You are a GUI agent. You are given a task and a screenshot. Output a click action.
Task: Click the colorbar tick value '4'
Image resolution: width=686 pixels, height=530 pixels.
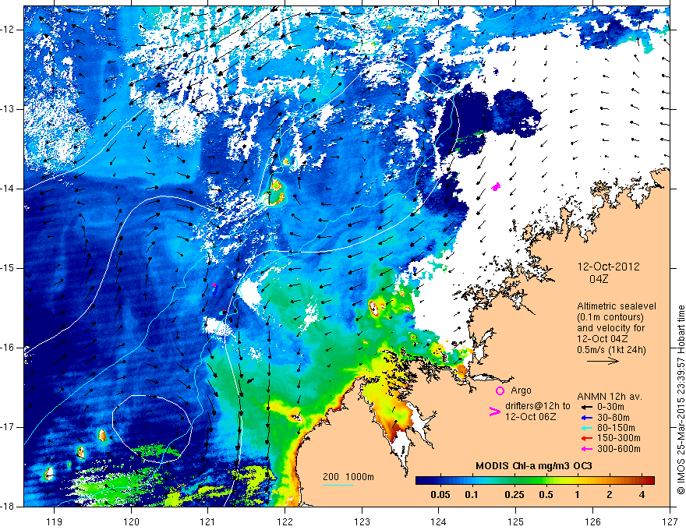point(642,495)
